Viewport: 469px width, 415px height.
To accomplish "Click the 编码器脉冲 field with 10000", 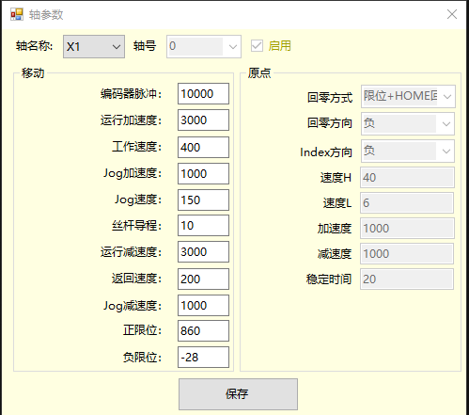I will [x=203, y=94].
